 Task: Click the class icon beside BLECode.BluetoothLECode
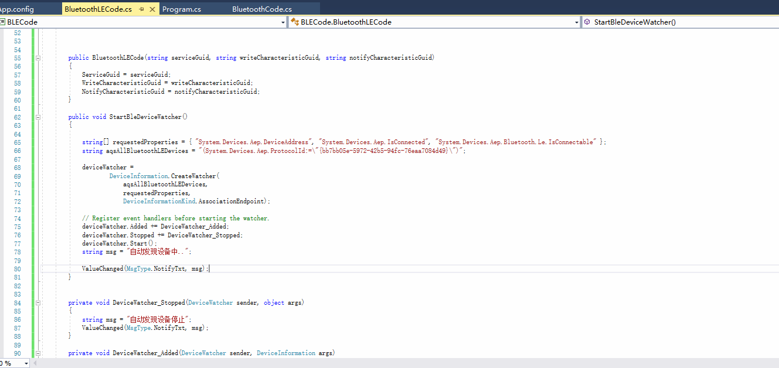click(x=295, y=22)
